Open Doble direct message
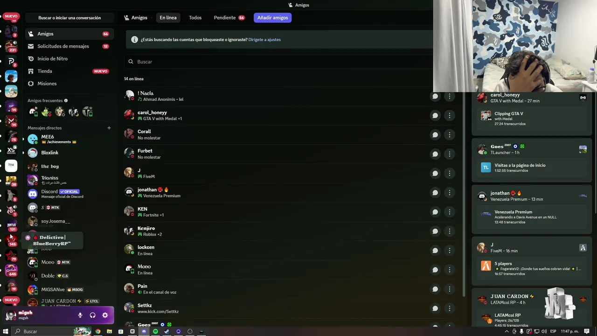The image size is (597, 336). 69,276
